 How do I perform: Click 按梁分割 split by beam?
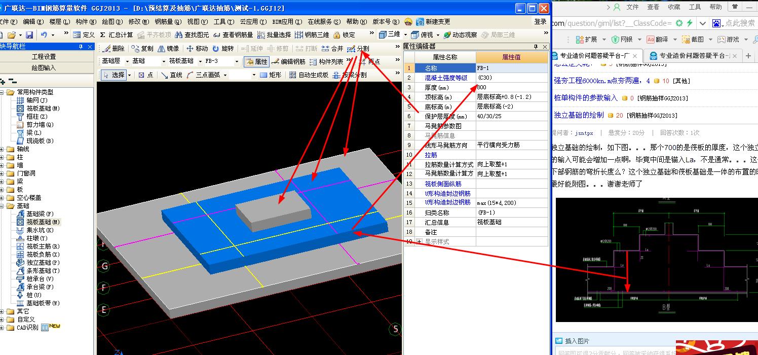[350, 75]
